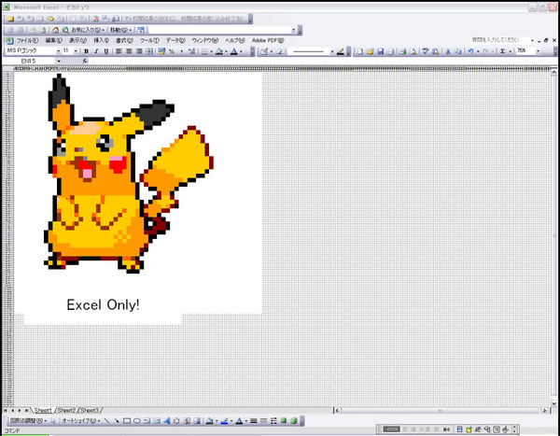
Task: Align text left in formatting toolbar
Action: (x=119, y=51)
